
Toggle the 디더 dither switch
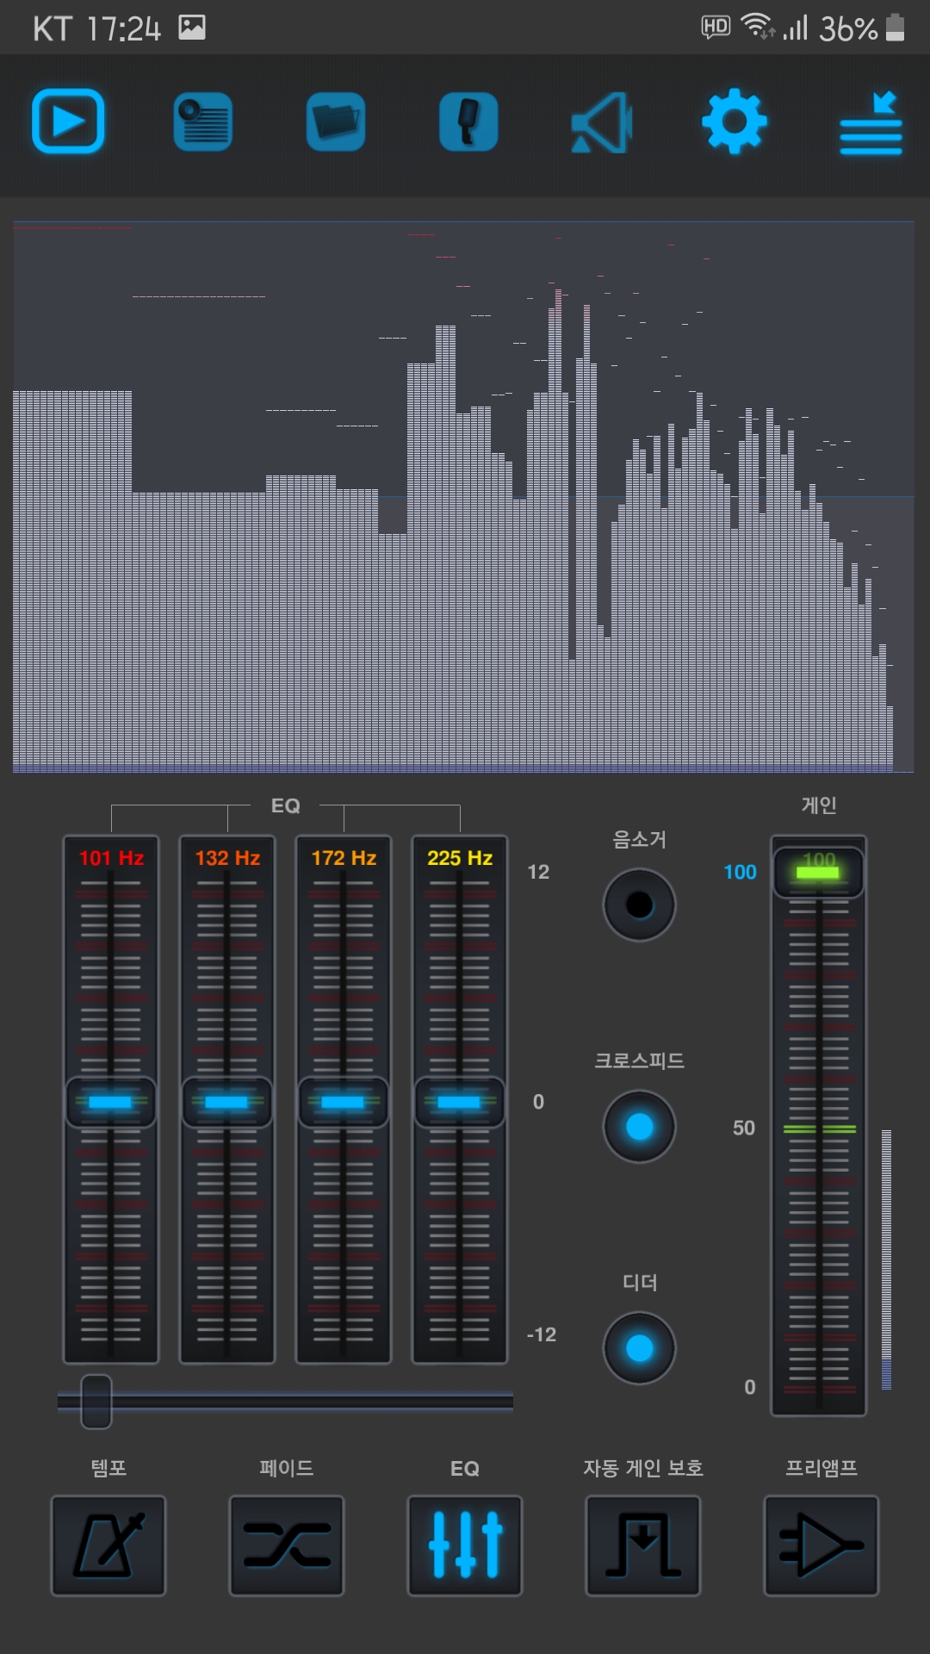(639, 1347)
